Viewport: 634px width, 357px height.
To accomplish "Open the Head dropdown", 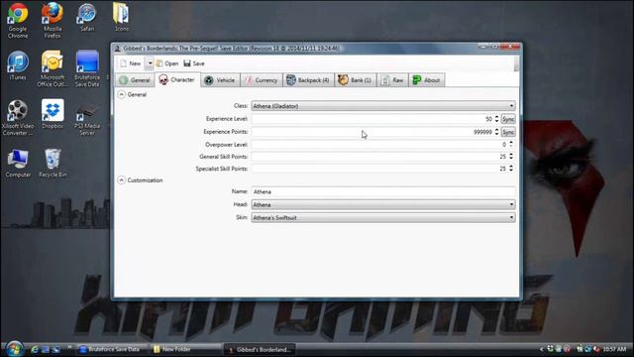I will tap(383, 205).
